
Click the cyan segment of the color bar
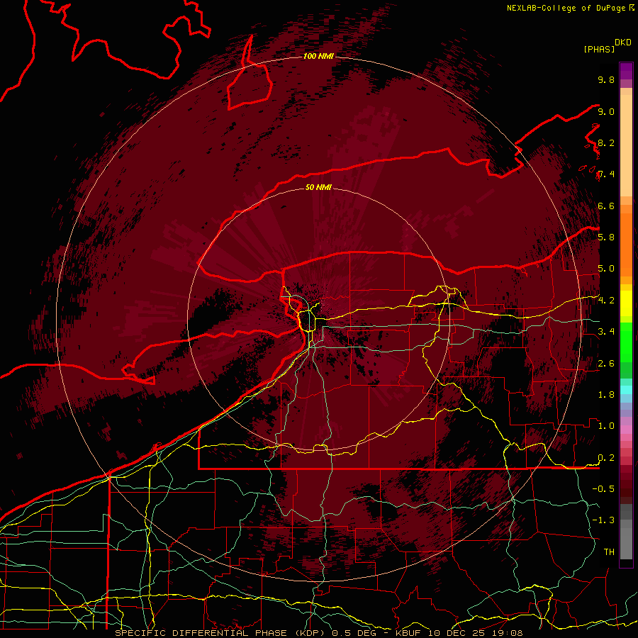point(626,389)
